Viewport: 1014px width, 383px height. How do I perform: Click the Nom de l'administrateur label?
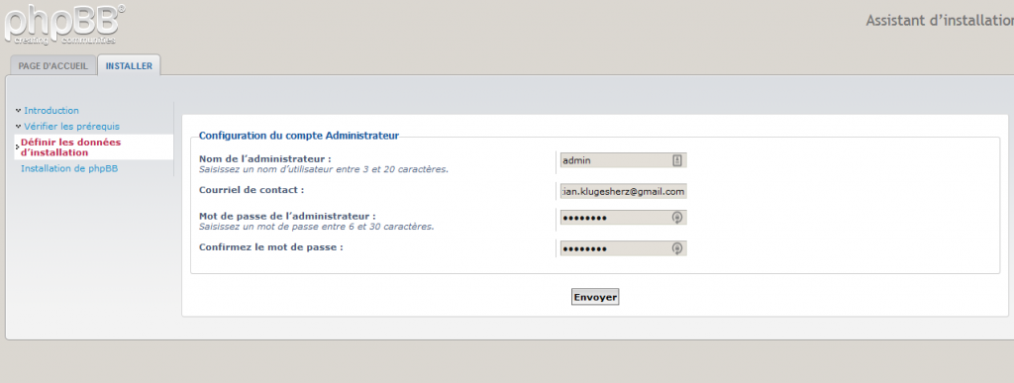[265, 159]
